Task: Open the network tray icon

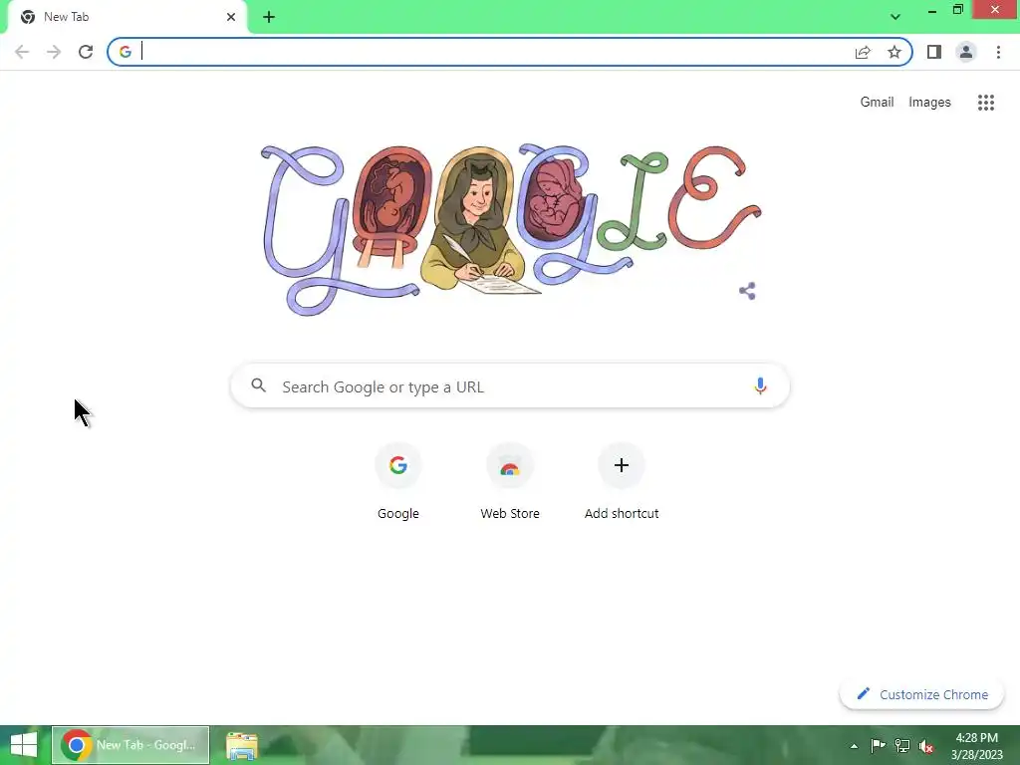Action: point(902,746)
